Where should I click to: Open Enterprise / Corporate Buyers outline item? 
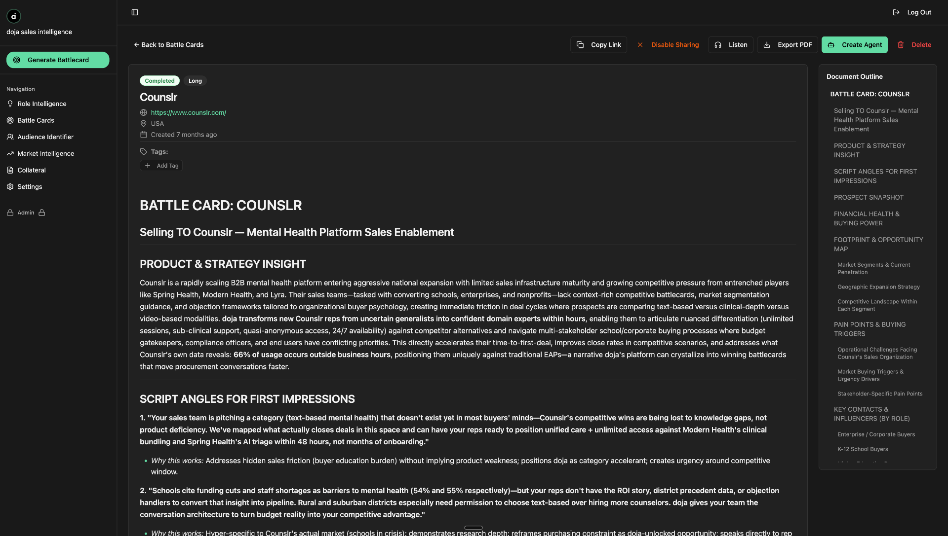point(876,434)
